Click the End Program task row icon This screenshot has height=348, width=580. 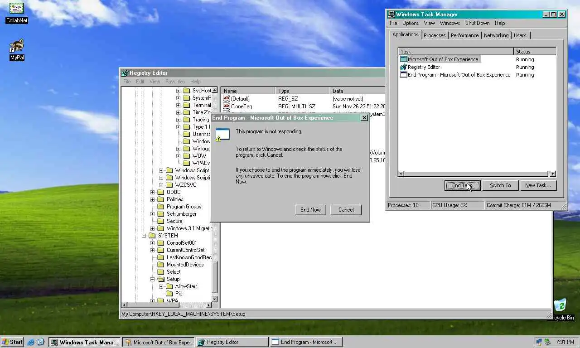(404, 75)
